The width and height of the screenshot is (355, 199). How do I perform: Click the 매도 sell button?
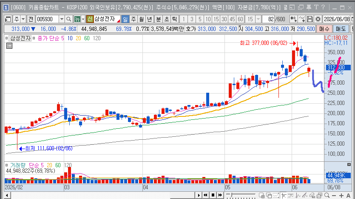[341, 29]
